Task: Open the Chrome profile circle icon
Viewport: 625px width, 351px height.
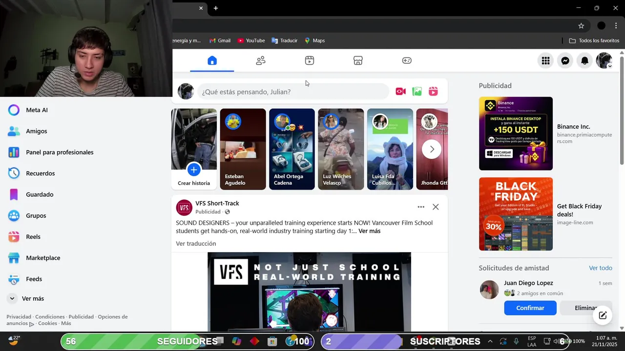Action: (x=602, y=26)
